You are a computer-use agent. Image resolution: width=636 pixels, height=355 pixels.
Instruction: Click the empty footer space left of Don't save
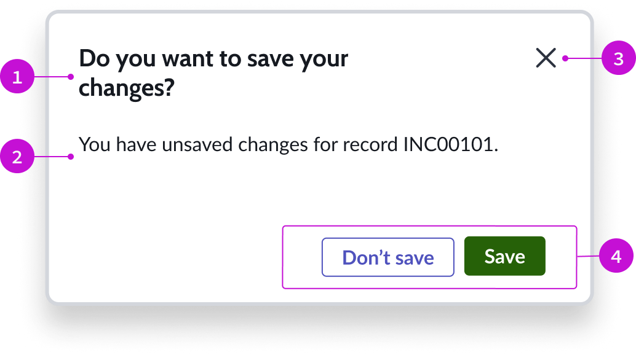pyautogui.click(x=301, y=257)
